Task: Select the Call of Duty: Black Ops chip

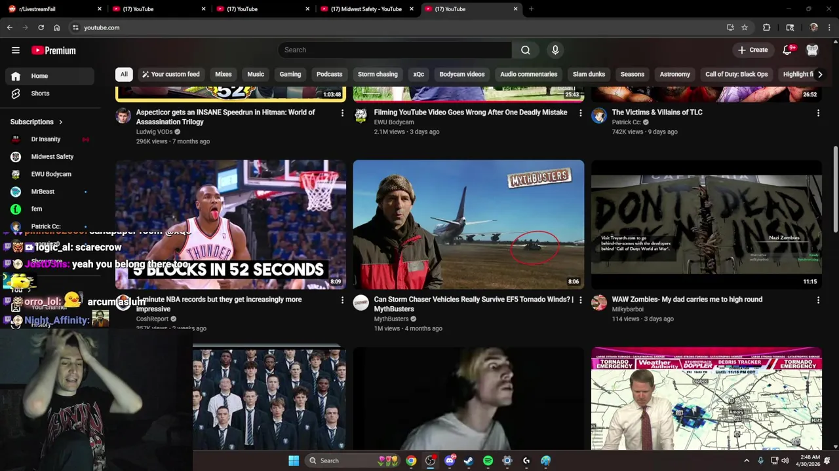Action: pyautogui.click(x=737, y=74)
